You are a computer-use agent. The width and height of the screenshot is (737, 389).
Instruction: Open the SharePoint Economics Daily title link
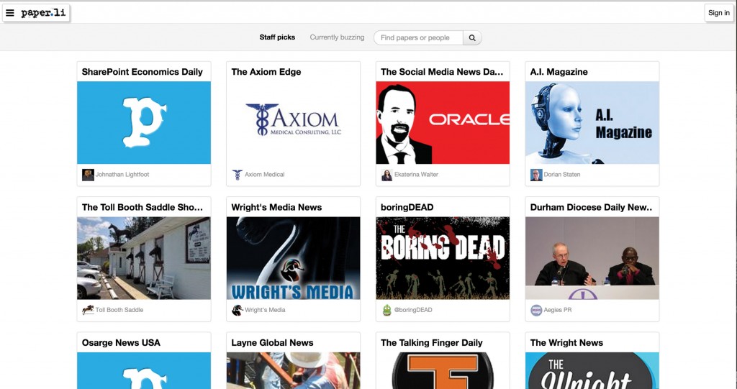(142, 72)
